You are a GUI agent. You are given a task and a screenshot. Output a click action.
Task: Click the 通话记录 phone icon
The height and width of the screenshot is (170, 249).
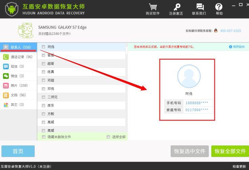click(x=6, y=57)
